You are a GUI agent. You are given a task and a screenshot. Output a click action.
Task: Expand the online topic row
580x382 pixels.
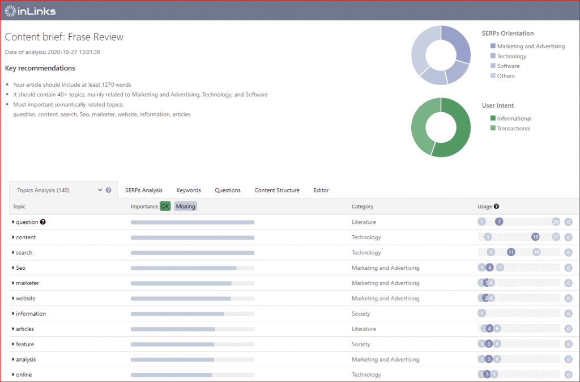14,375
